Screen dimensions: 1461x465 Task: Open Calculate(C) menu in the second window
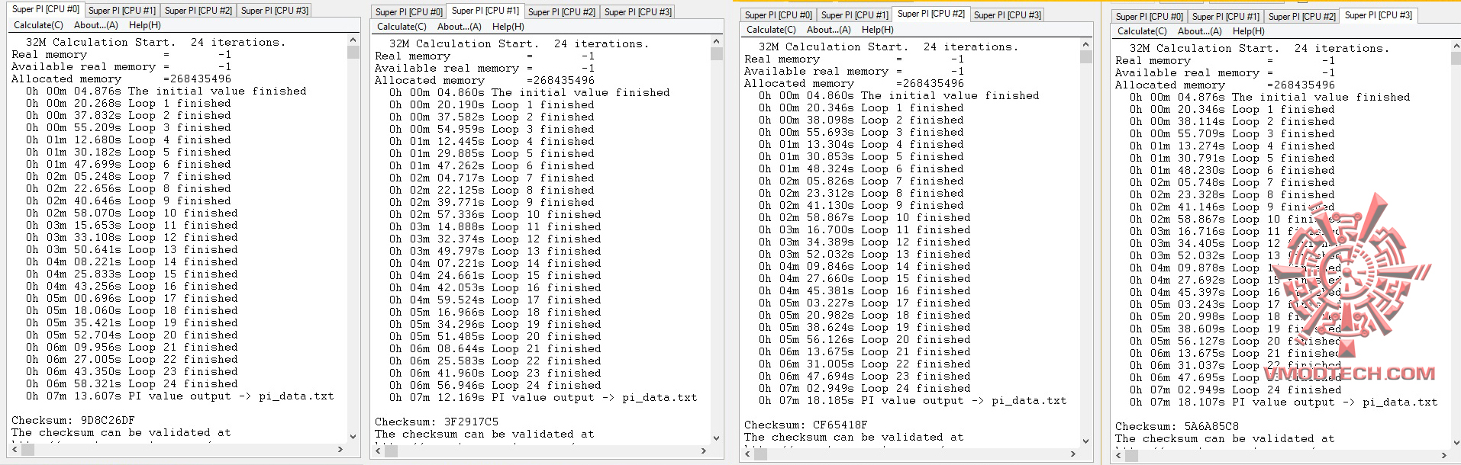401,27
